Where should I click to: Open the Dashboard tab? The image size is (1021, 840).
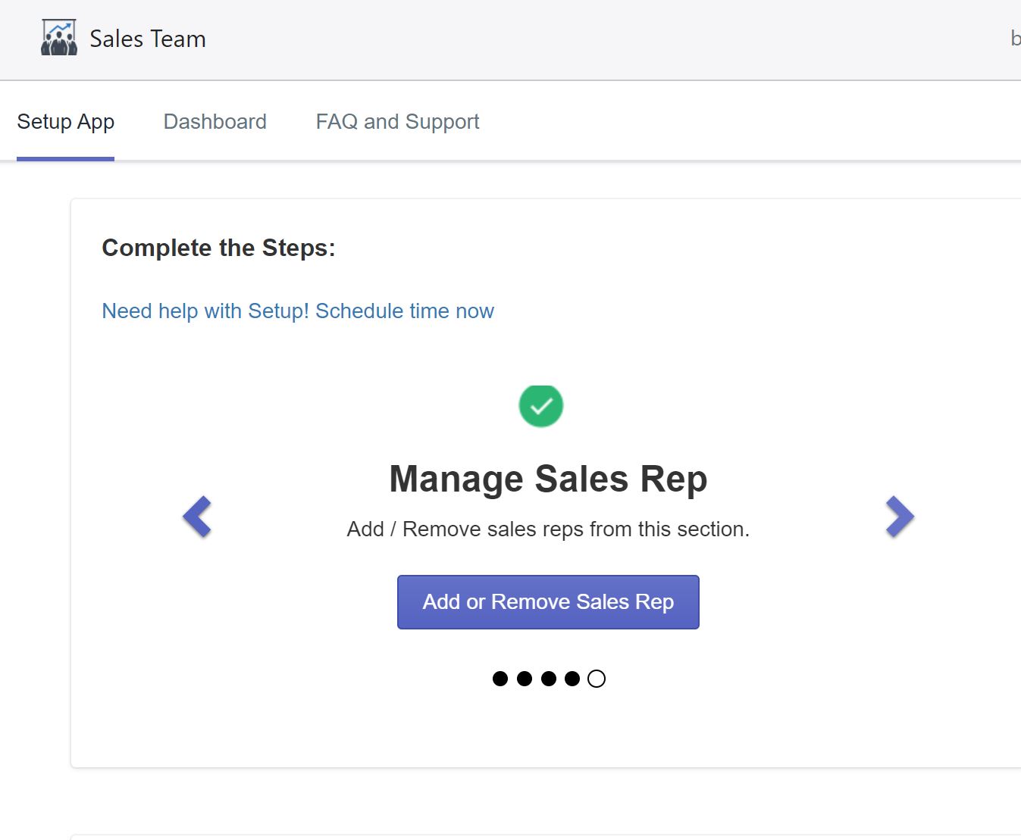coord(215,122)
